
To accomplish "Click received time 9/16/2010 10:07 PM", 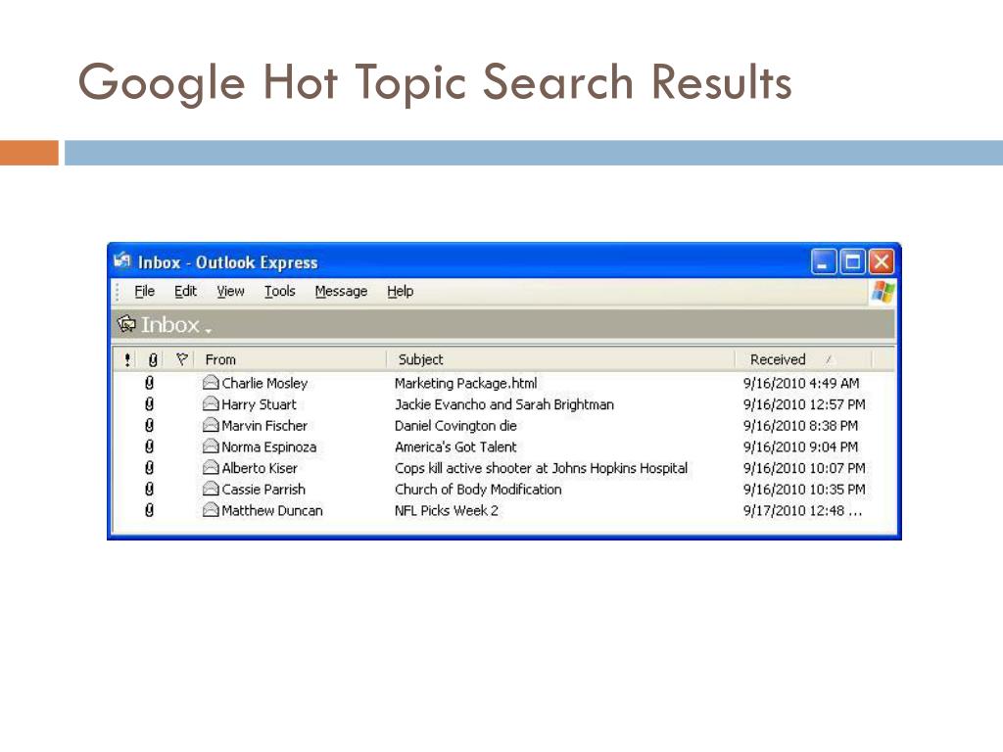I will 804,467.
